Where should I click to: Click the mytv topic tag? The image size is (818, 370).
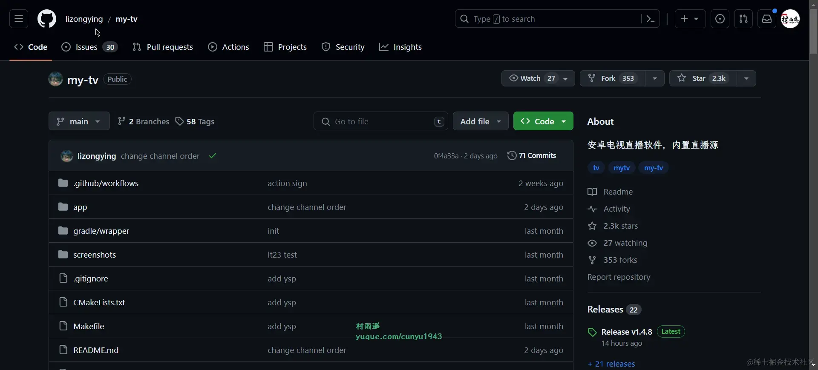tap(622, 168)
